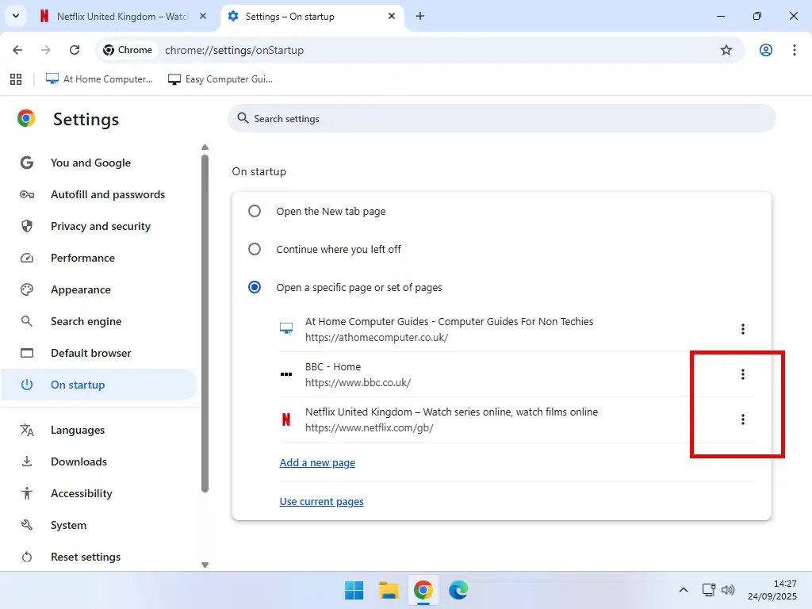The image size is (812, 609).
Task: Click the back arrow navigation icon
Action: (x=18, y=50)
